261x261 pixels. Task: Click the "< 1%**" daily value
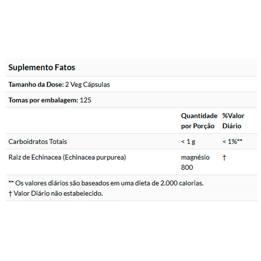point(232,142)
